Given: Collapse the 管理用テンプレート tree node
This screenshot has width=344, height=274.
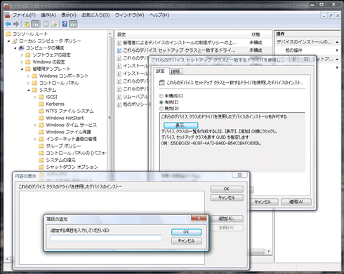Looking at the screenshot, I should (x=22, y=69).
